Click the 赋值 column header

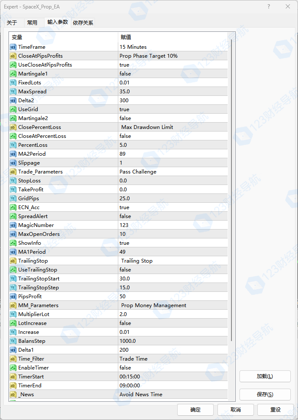pyautogui.click(x=173, y=37)
